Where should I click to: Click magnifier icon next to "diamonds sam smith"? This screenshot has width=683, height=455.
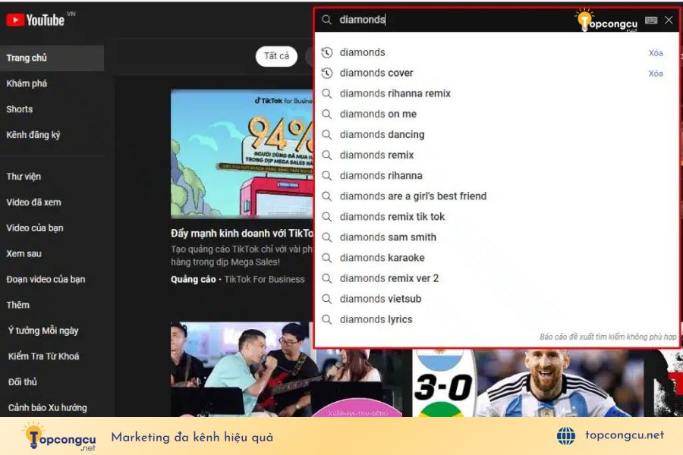(x=326, y=237)
